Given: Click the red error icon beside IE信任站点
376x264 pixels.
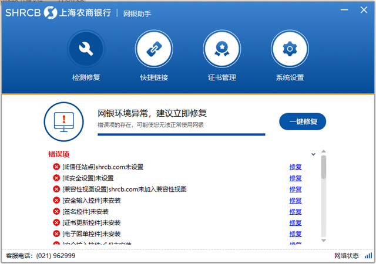Looking at the screenshot, I should [x=56, y=167].
